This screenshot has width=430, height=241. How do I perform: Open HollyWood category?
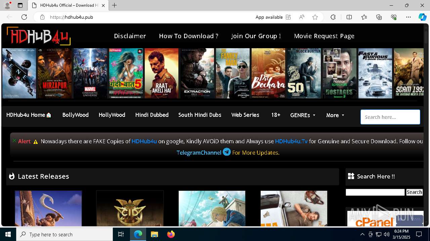click(112, 115)
